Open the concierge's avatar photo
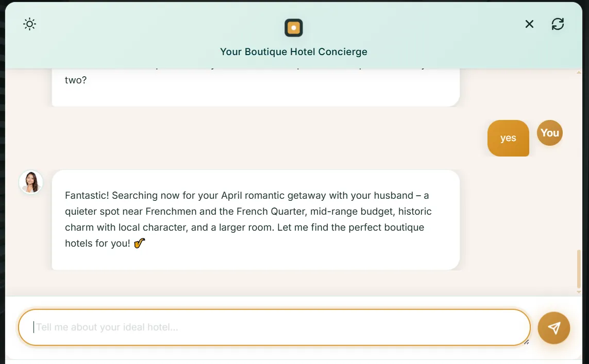 click(31, 182)
